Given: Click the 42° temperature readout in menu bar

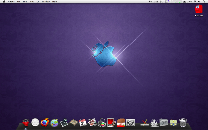Looking at the screenshot, I should click(x=162, y=2).
